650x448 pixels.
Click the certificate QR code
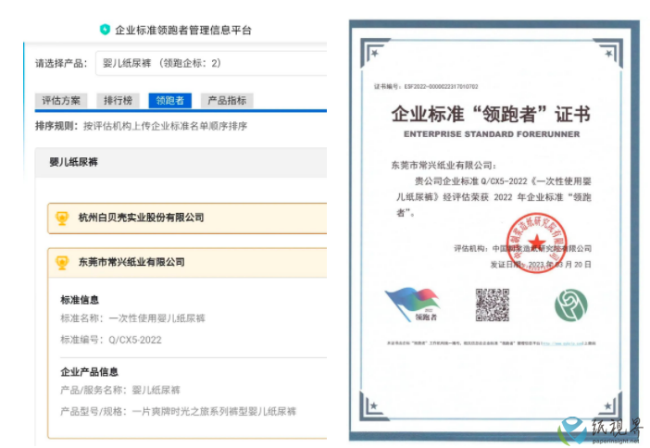tap(493, 305)
